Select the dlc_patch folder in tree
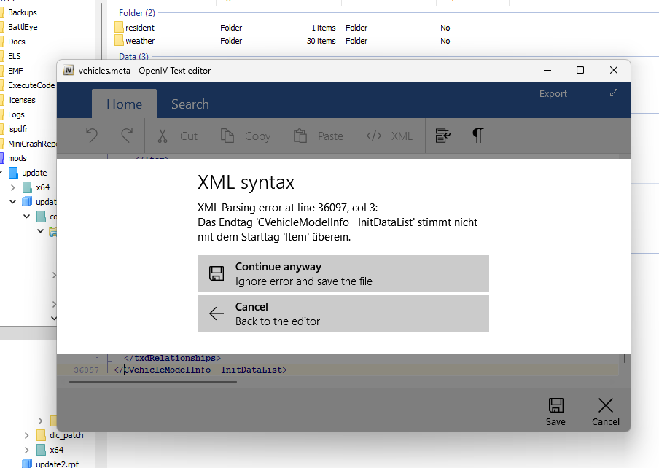The width and height of the screenshot is (659, 468). [66, 435]
